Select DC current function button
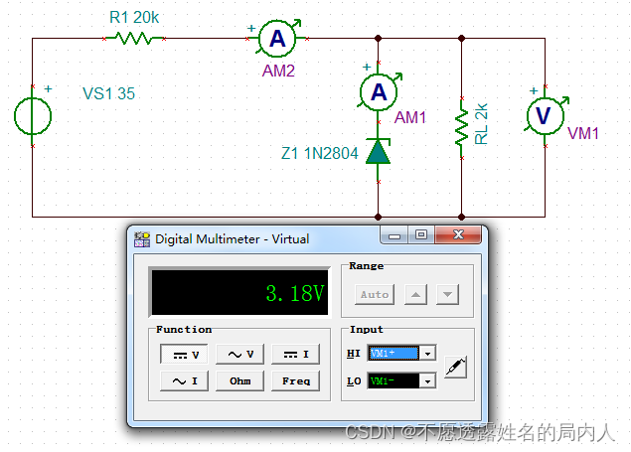This screenshot has height=452, width=631. tap(296, 355)
